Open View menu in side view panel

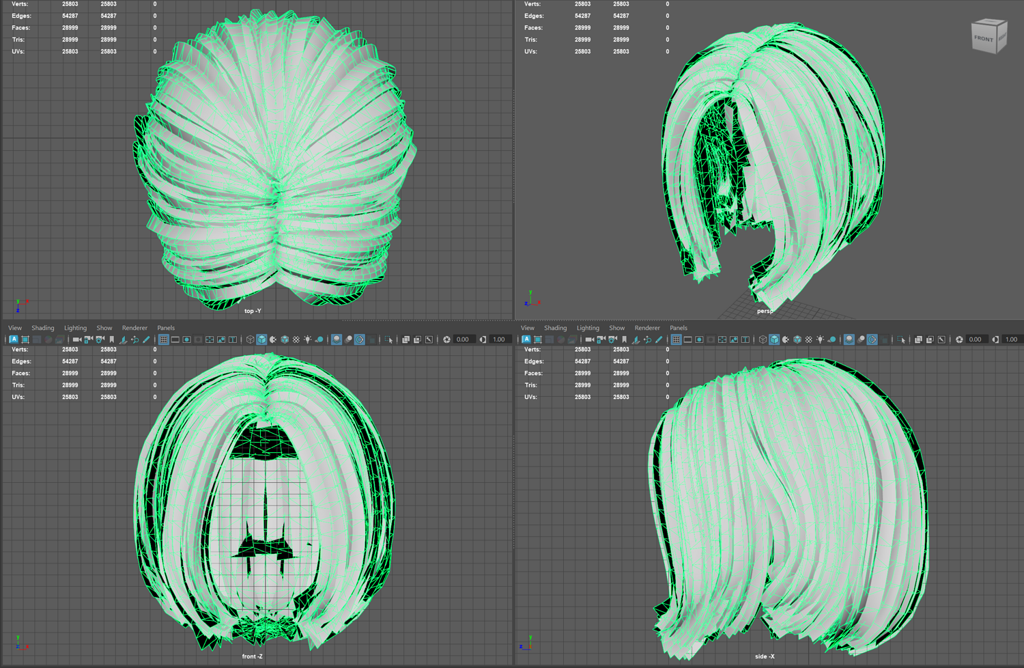528,328
